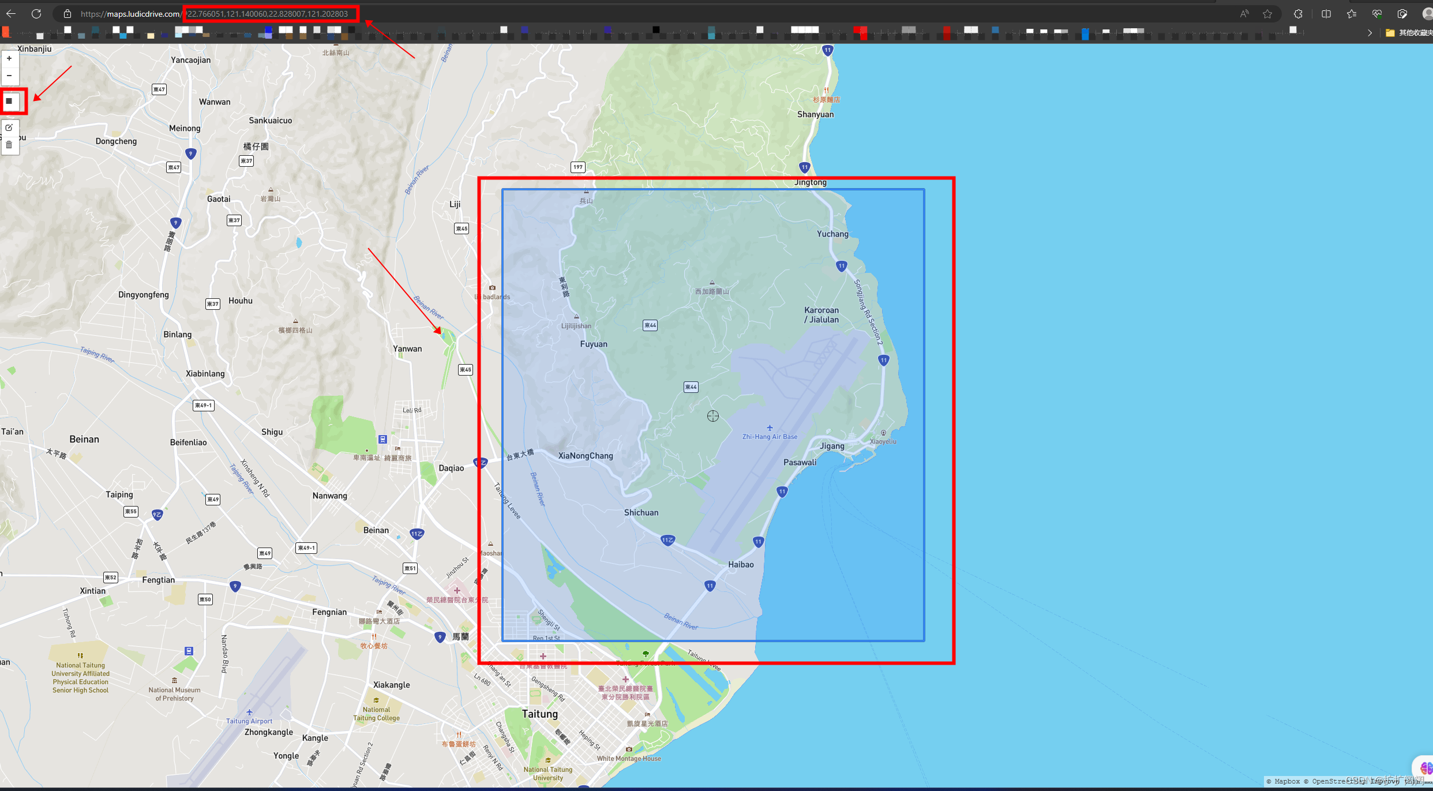Viewport: 1433px width, 791px height.
Task: Open the browser Extensions puzzle icon
Action: (x=1298, y=13)
